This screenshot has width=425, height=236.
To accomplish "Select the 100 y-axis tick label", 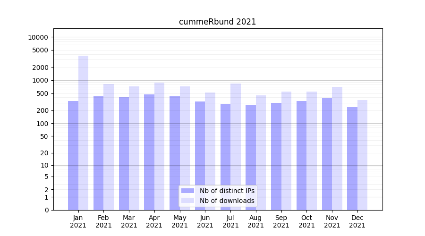I will point(42,124).
